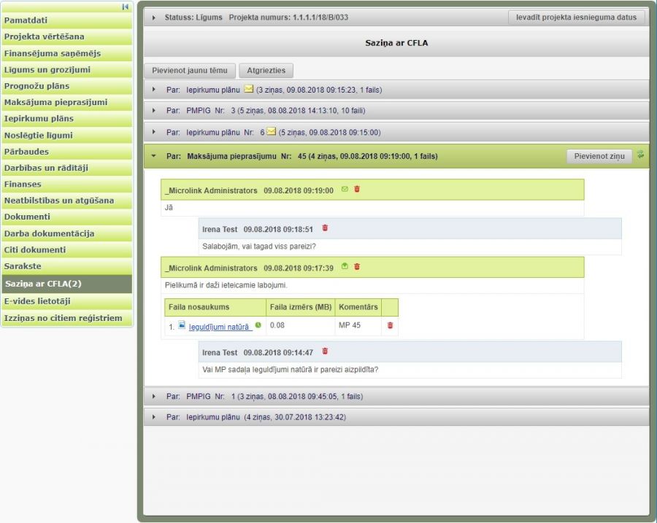Expand the Statuss: Līgums header panel
Viewport: 657px width, 523px height.
click(154, 17)
